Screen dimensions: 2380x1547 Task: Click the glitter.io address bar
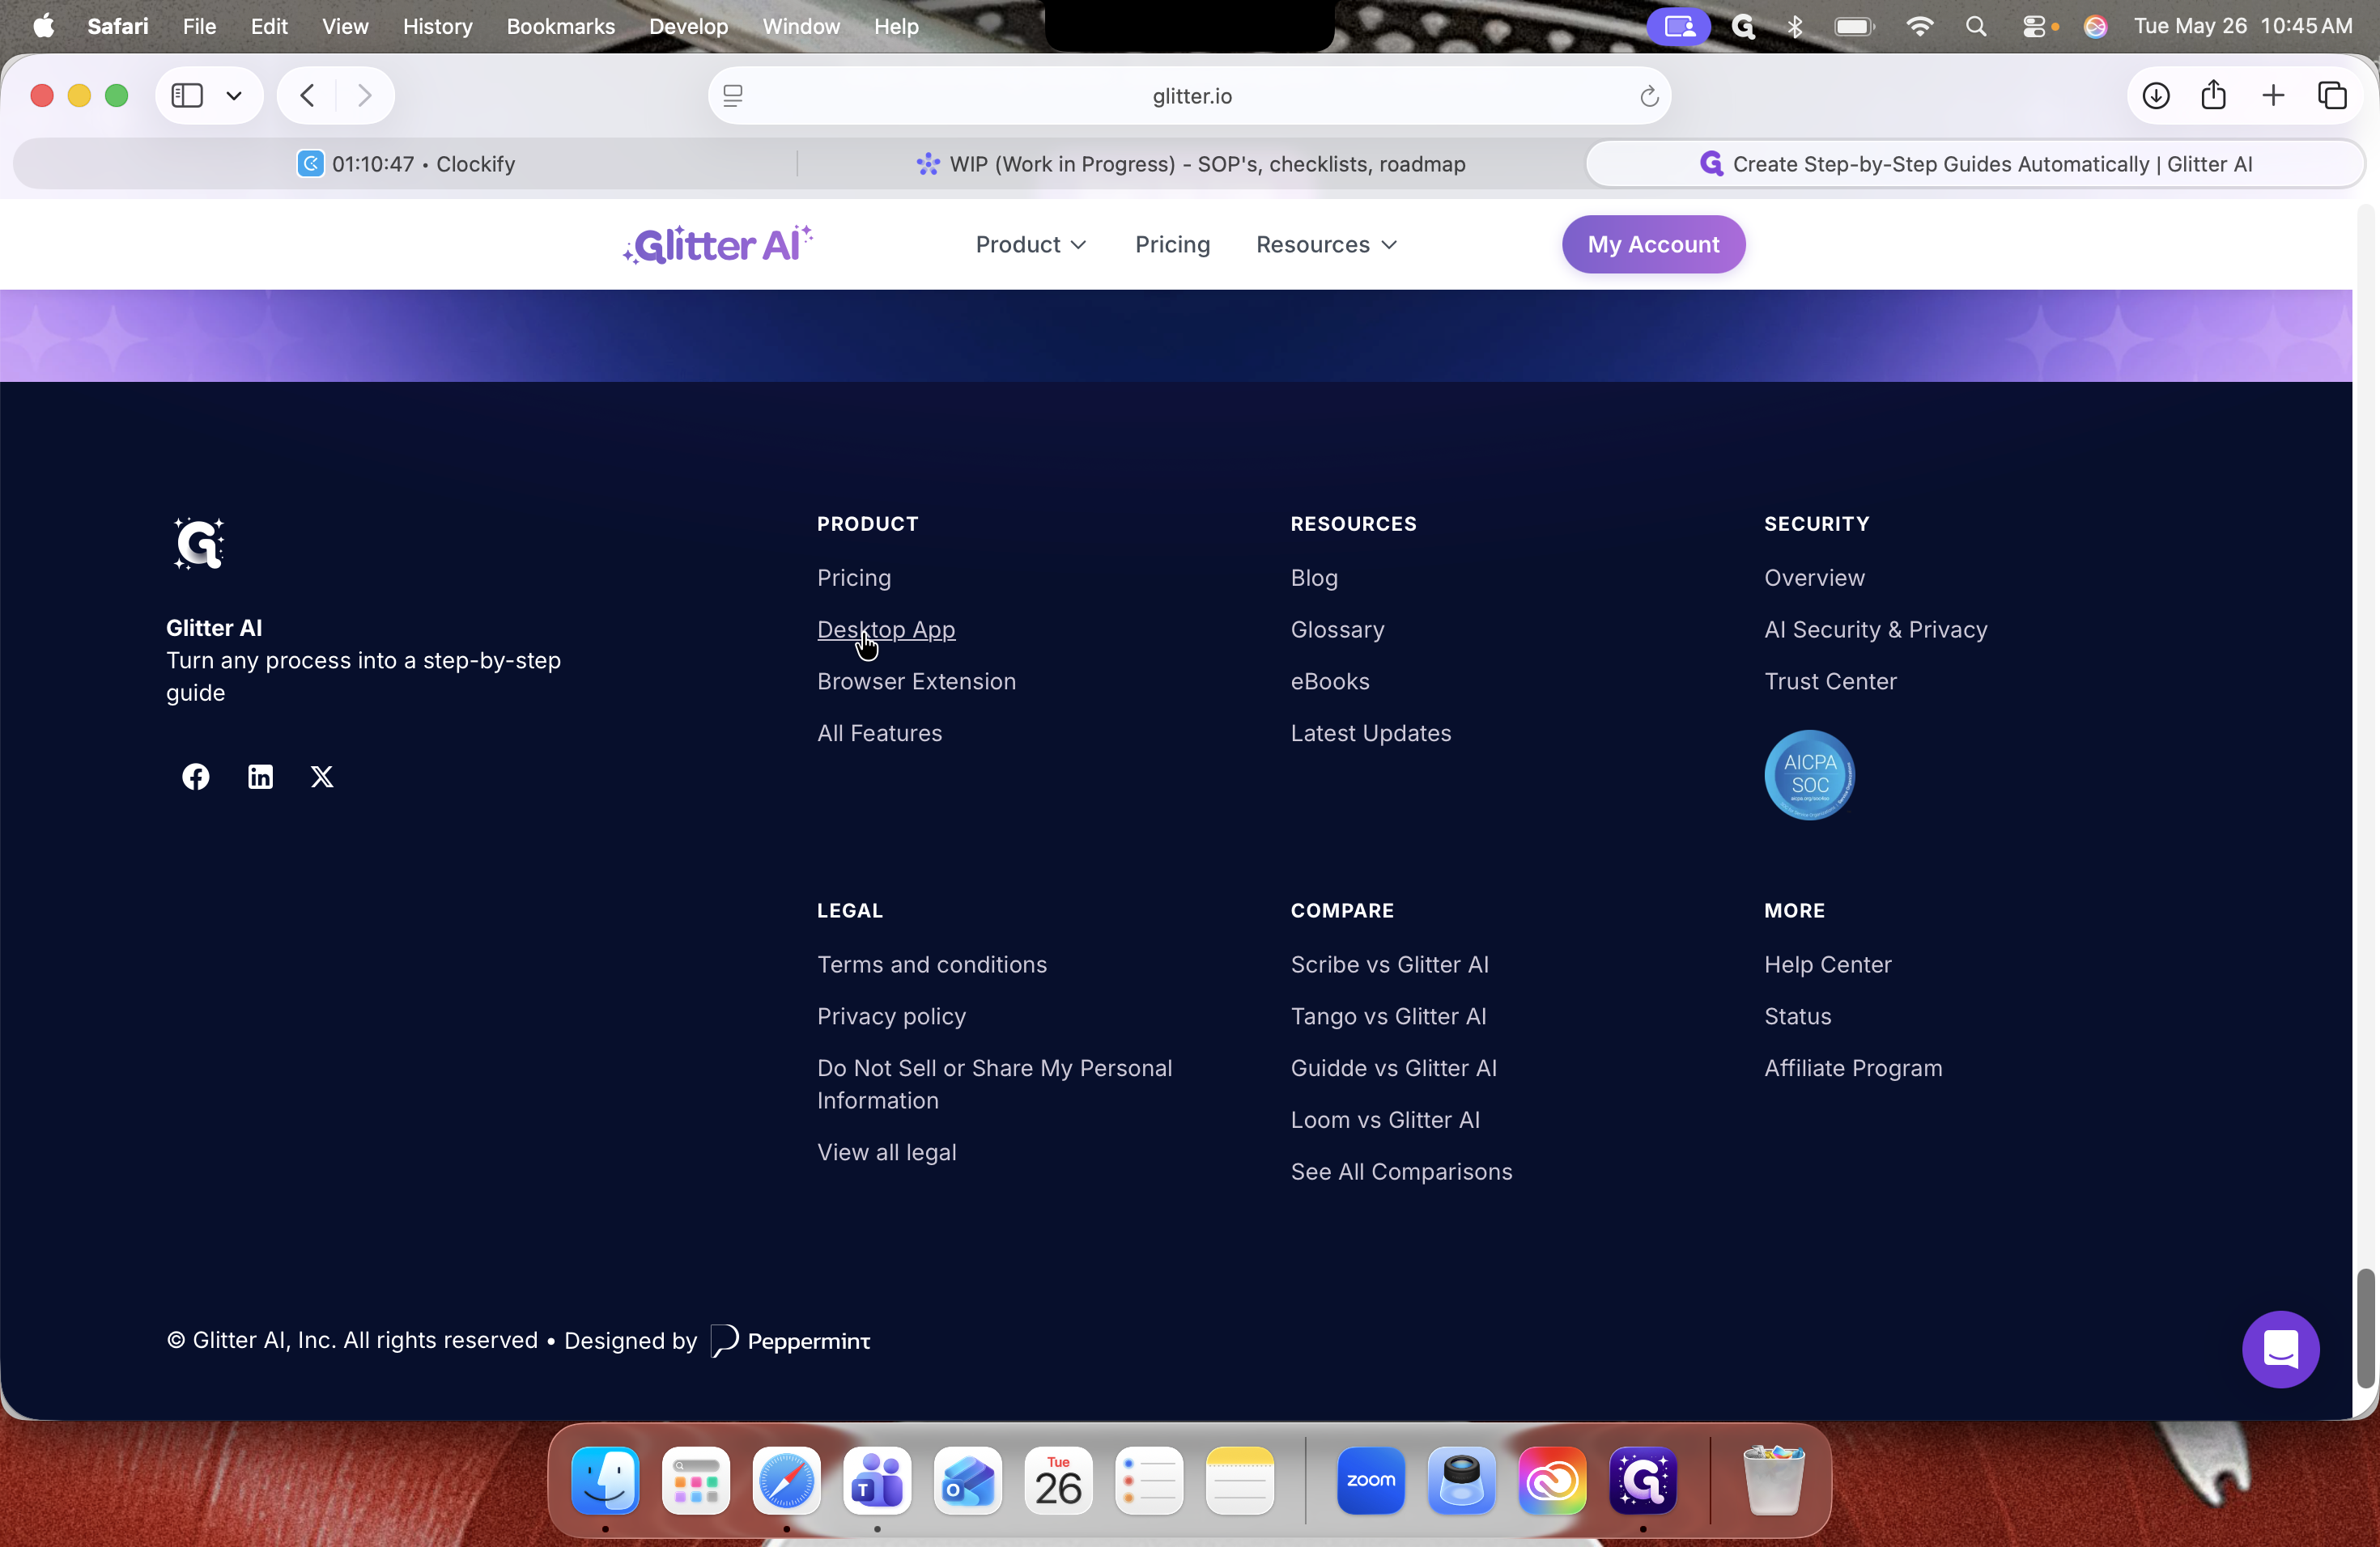pyautogui.click(x=1190, y=96)
